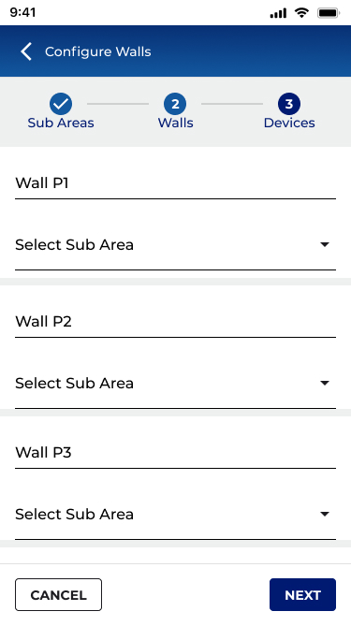Edit the Wall P1 name field

175,183
